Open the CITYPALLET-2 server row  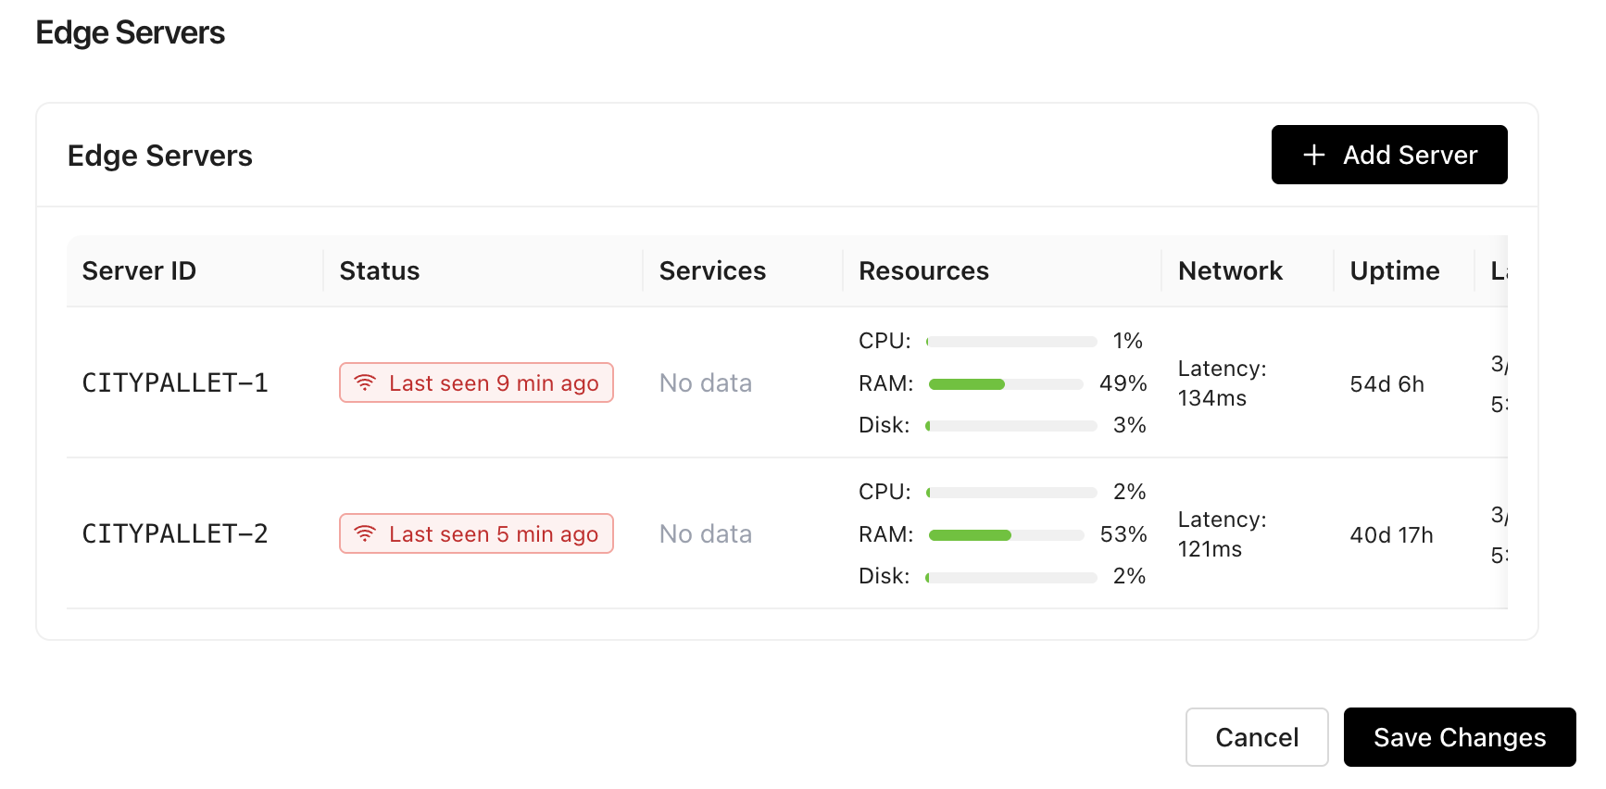[175, 533]
